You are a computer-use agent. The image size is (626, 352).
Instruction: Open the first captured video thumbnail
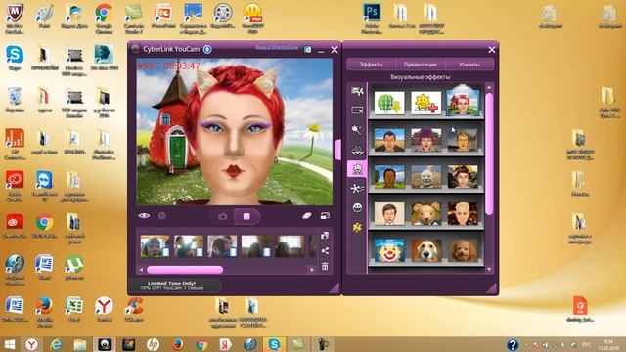tap(155, 245)
